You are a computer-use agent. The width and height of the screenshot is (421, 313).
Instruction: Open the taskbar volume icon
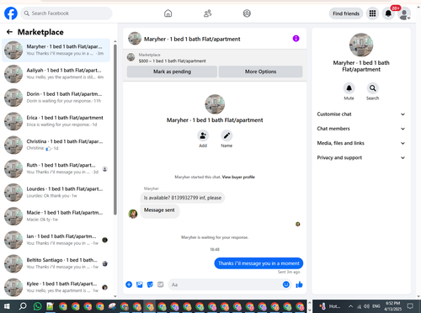[x=366, y=306]
